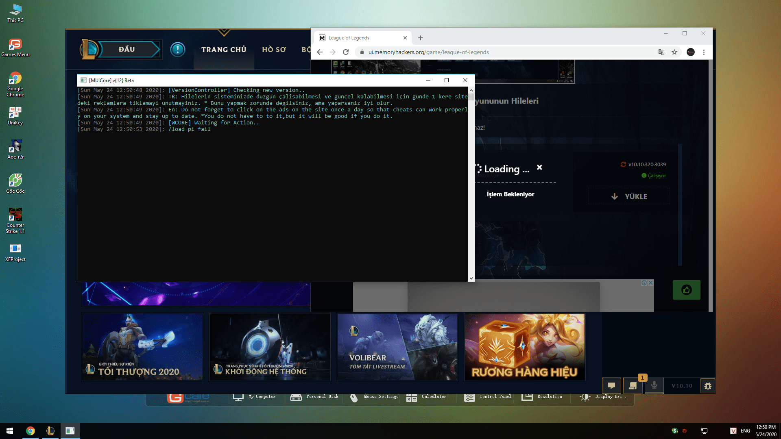Open This PC desktop icon
This screenshot has height=439, width=781.
15,13
